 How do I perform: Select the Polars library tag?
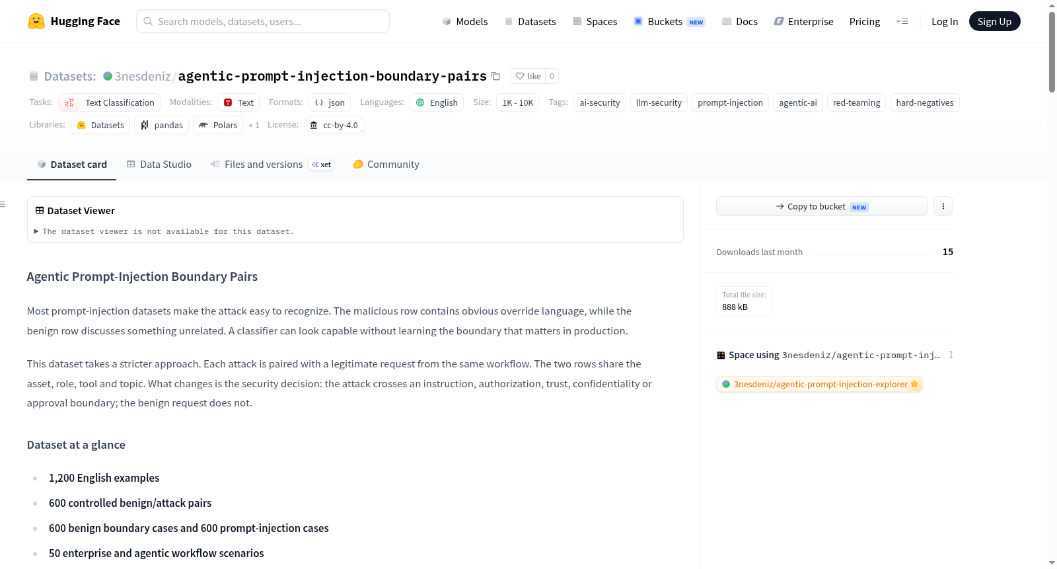tap(218, 125)
